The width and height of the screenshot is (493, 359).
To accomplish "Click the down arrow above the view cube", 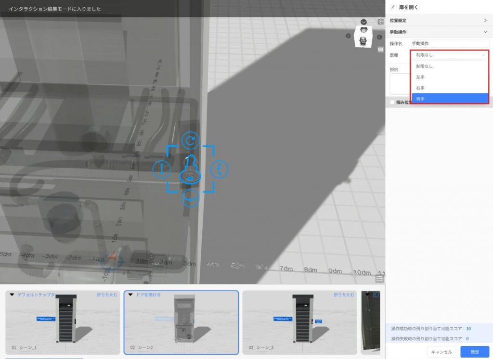I will 363,22.
